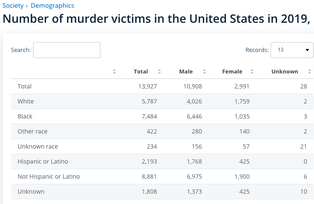Sort by the first column's sort arrows
The height and width of the screenshot is (204, 314).
114,72
